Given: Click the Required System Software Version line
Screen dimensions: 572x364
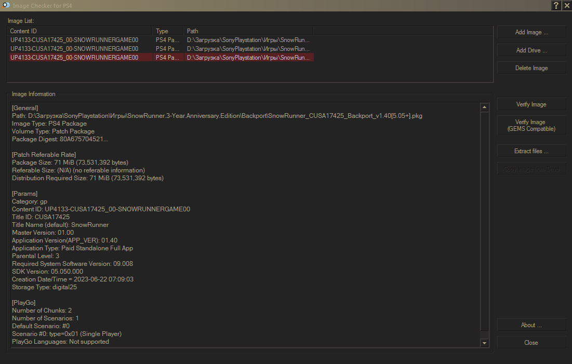Looking at the screenshot, I should point(72,264).
